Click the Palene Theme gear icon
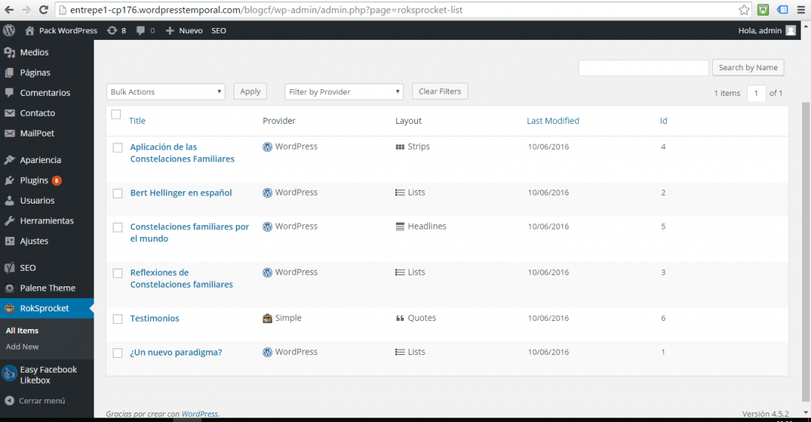The image size is (811, 422). pos(10,288)
